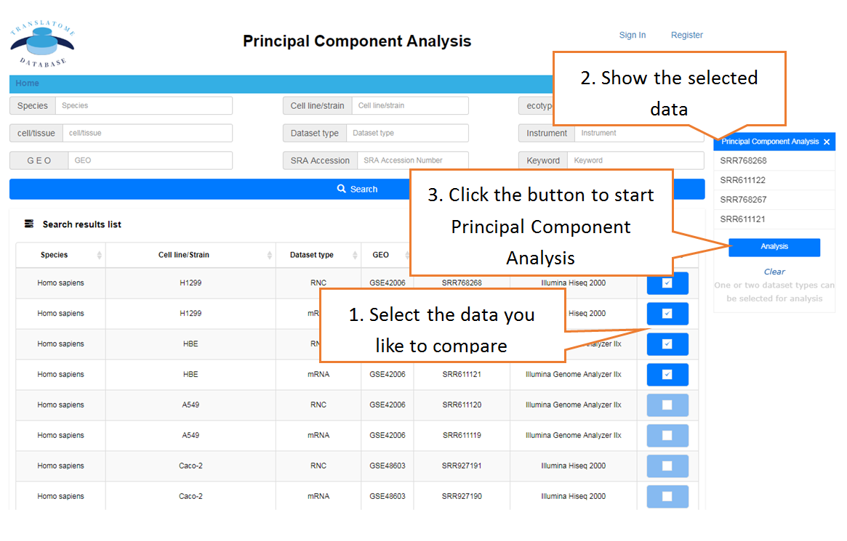Close the Principal Component Analysis panel
The image size is (847, 541).
click(x=827, y=142)
